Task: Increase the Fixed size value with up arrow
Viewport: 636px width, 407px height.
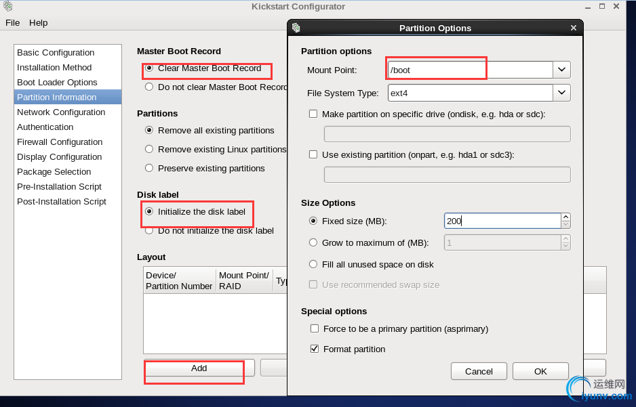Action: coord(566,217)
